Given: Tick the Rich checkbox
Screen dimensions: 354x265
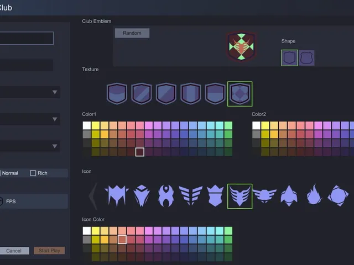Looking at the screenshot, I should pos(33,173).
